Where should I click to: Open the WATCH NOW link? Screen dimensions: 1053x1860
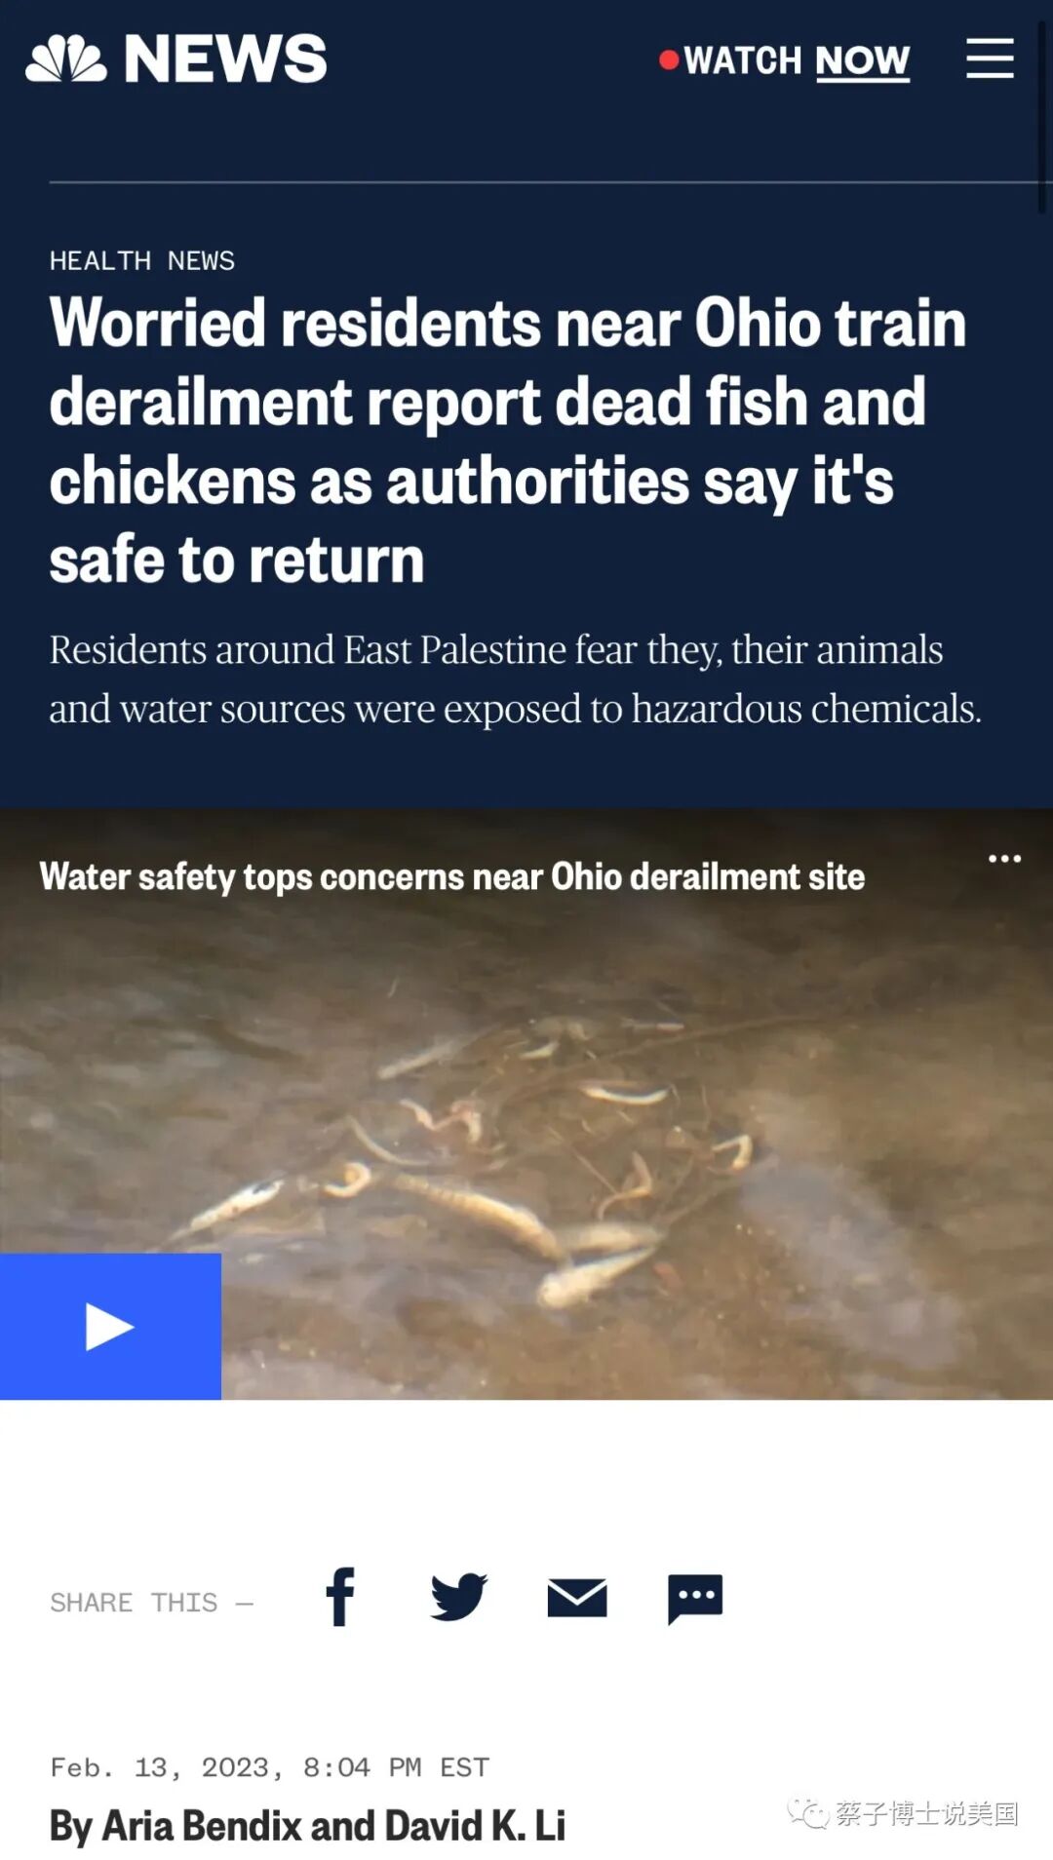click(797, 61)
